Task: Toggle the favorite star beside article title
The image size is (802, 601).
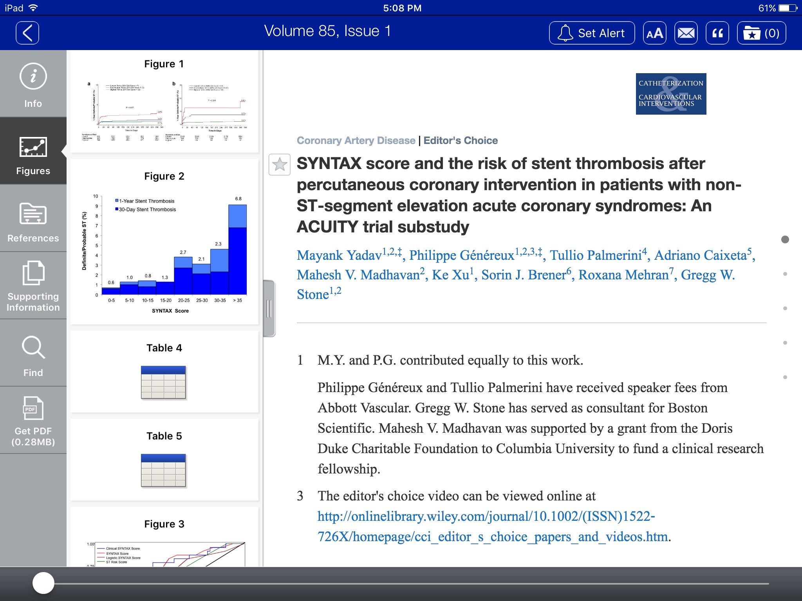Action: (280, 165)
